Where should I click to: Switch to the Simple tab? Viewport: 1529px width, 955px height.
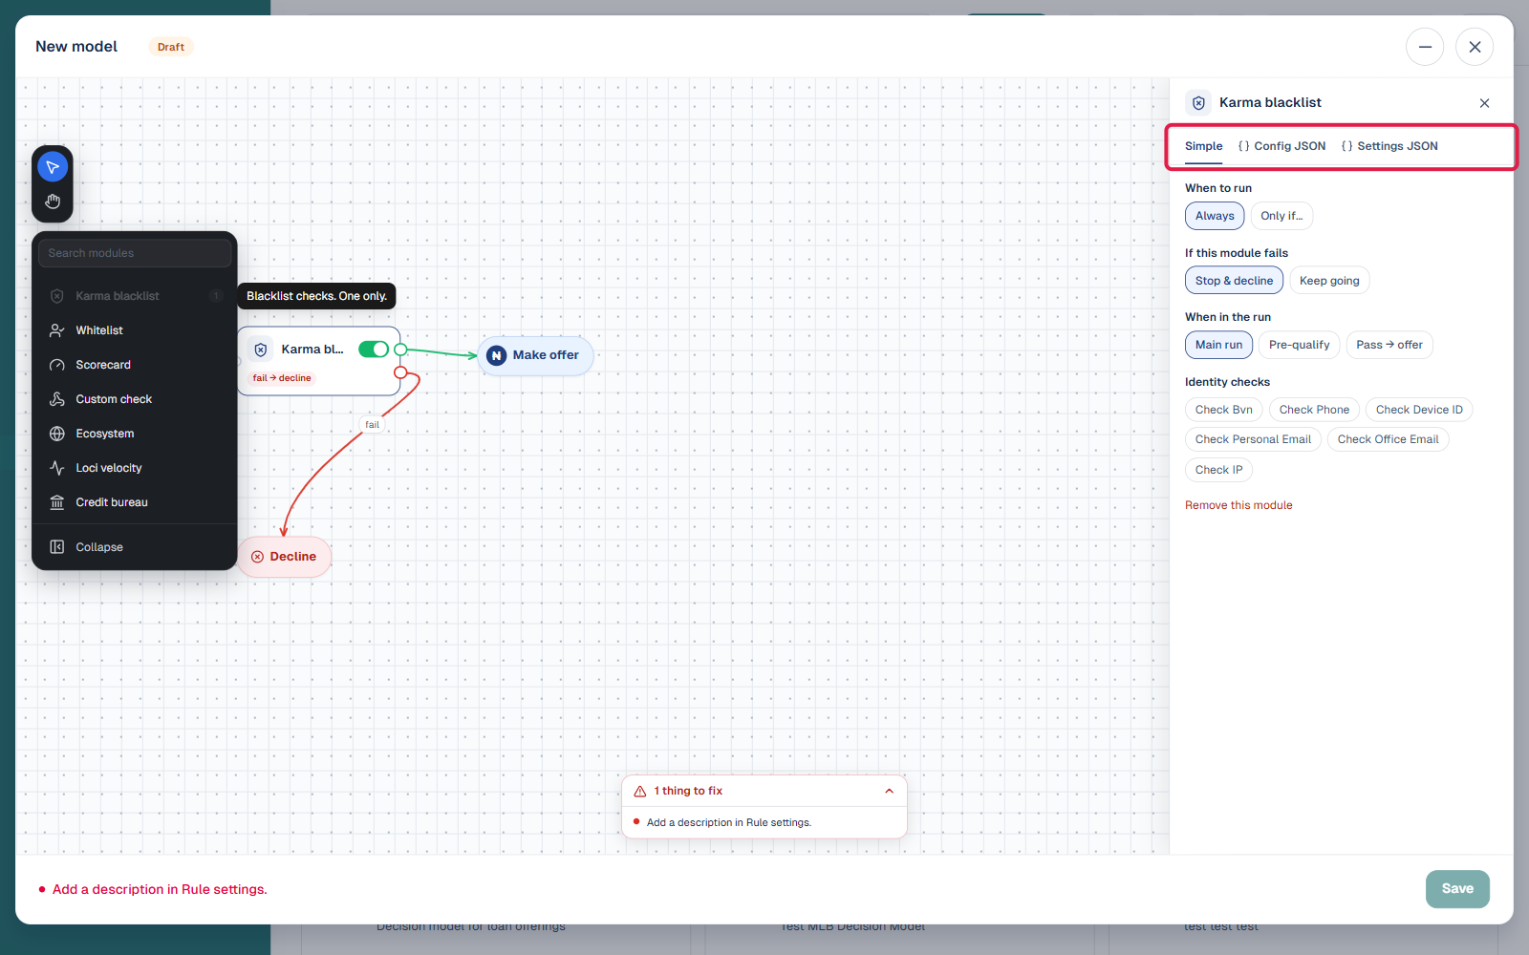[1203, 146]
